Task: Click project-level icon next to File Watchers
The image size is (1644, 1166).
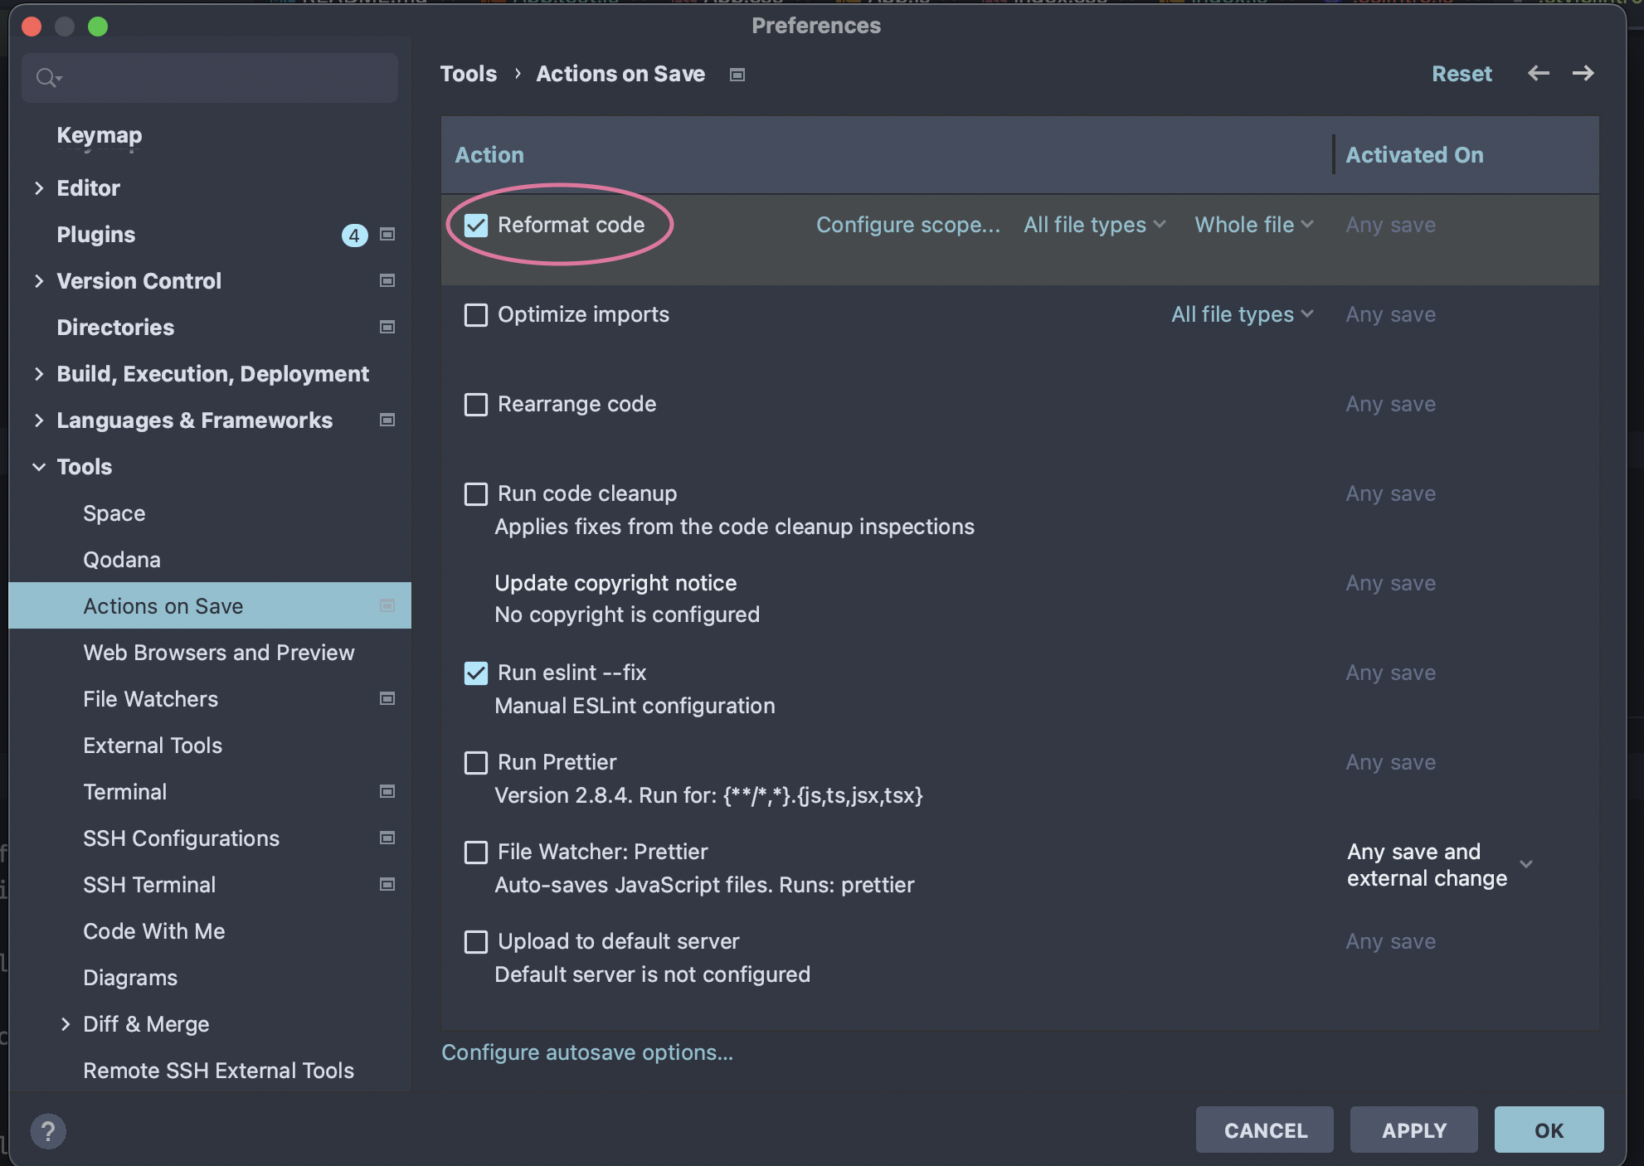Action: tap(387, 699)
